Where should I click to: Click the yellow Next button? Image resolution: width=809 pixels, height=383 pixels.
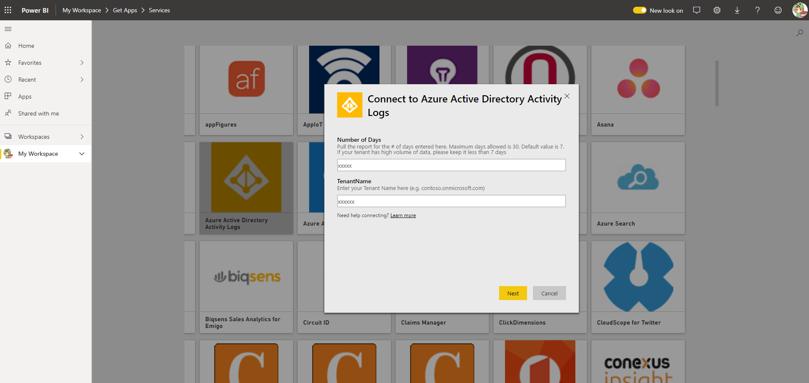tap(513, 293)
